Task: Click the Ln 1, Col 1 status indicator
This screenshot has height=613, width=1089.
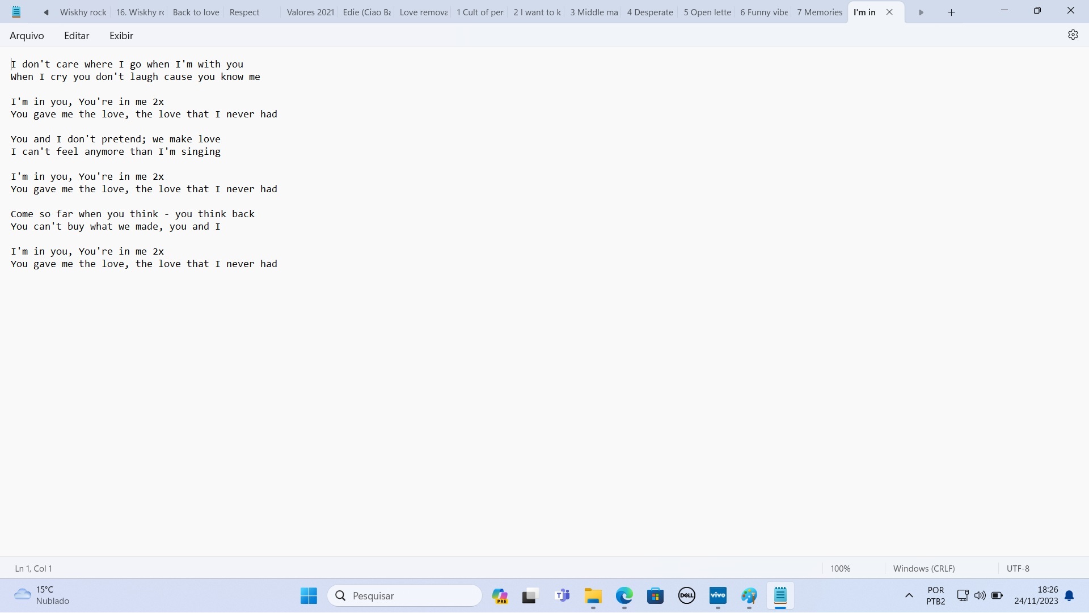Action: pyautogui.click(x=33, y=569)
